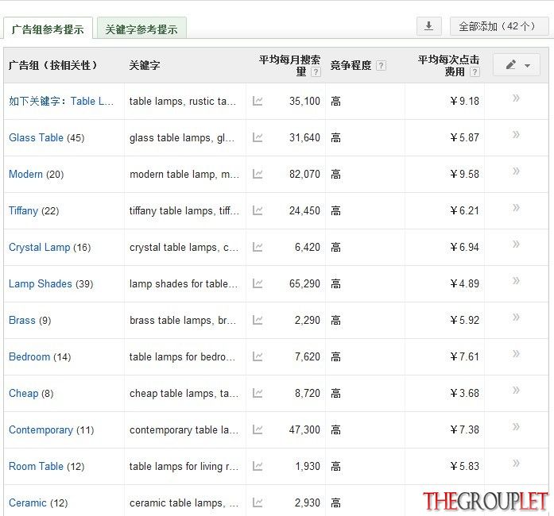This screenshot has width=554, height=516.
Task: Add the Lamp Shades group via double-arrow icon
Action: 516,280
